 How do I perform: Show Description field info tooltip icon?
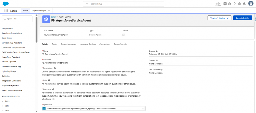pyautogui.click(x=55, y=68)
